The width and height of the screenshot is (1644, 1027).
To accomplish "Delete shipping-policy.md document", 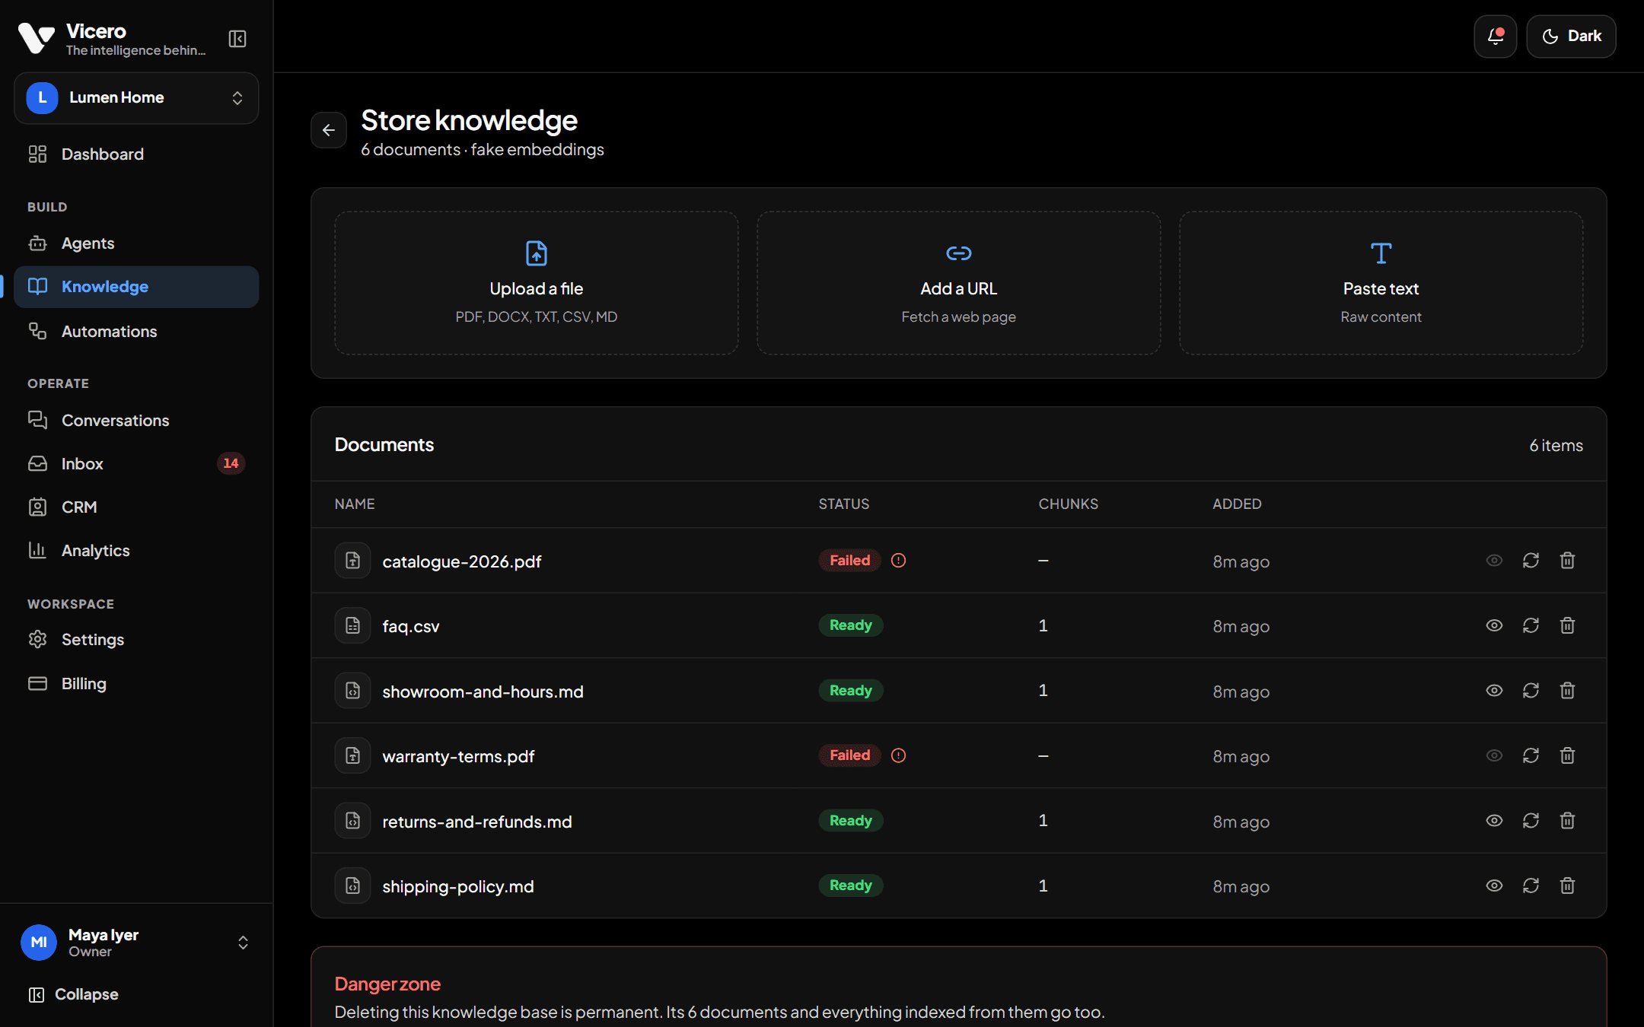I will [x=1567, y=886].
